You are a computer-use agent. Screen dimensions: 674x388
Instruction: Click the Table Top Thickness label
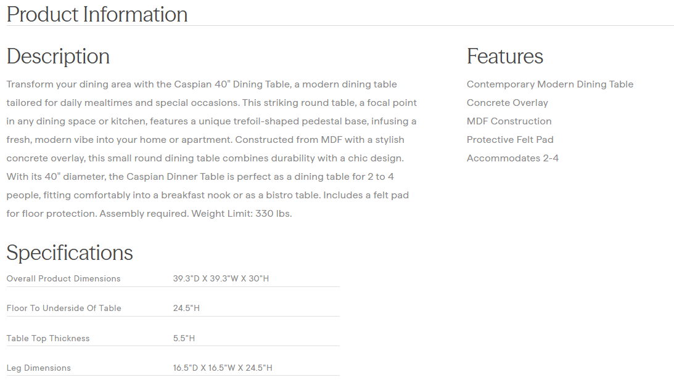coord(48,338)
